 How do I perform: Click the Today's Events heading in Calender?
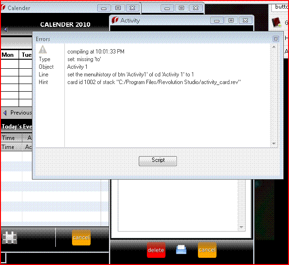click(17, 127)
